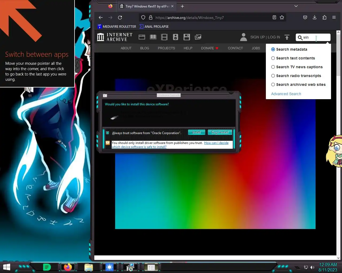Click the network tray icon
Image resolution: width=342 pixels, height=273 pixels.
(306, 267)
